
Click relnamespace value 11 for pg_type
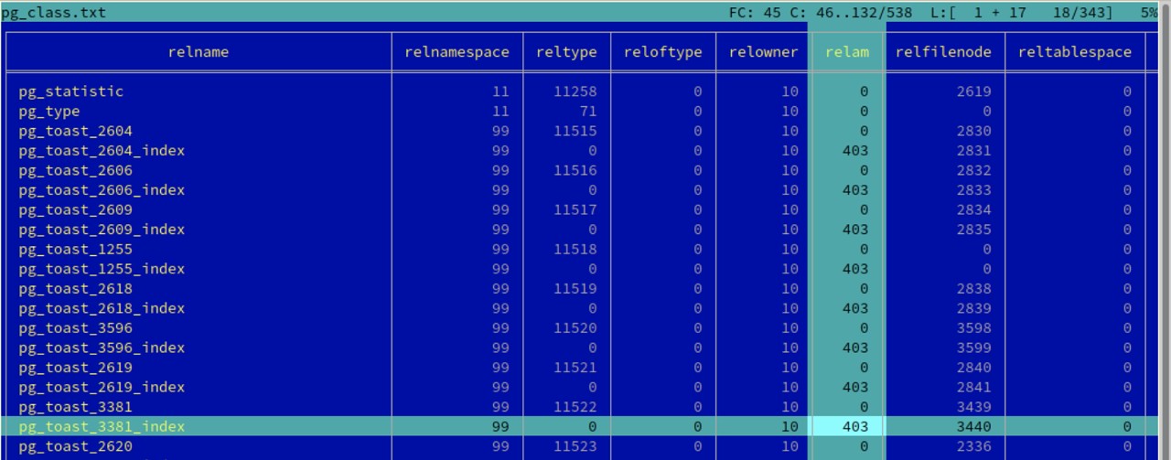coord(500,112)
